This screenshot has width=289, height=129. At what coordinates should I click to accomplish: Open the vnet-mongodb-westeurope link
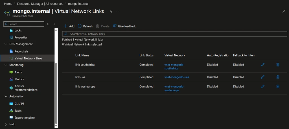(174, 88)
